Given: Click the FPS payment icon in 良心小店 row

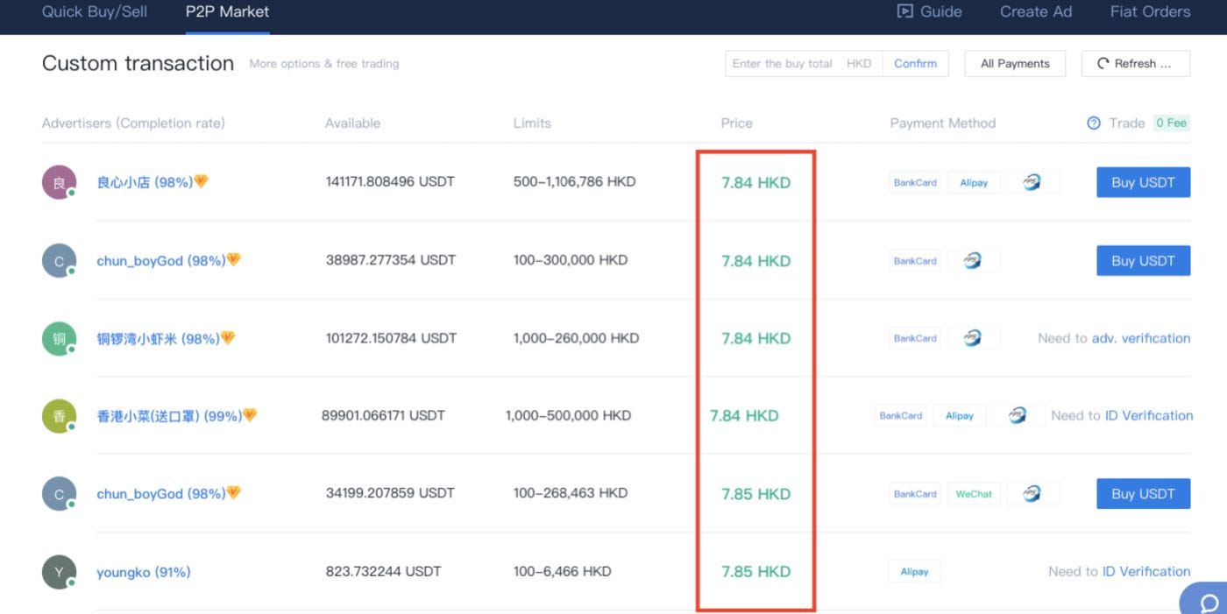Looking at the screenshot, I should (x=1033, y=181).
